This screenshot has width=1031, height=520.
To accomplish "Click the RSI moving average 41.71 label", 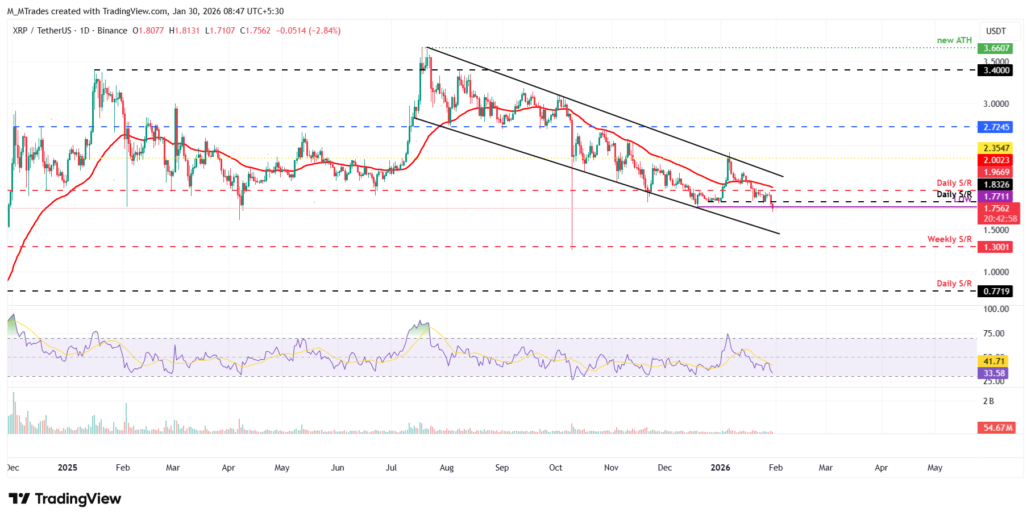I will pyautogui.click(x=994, y=361).
